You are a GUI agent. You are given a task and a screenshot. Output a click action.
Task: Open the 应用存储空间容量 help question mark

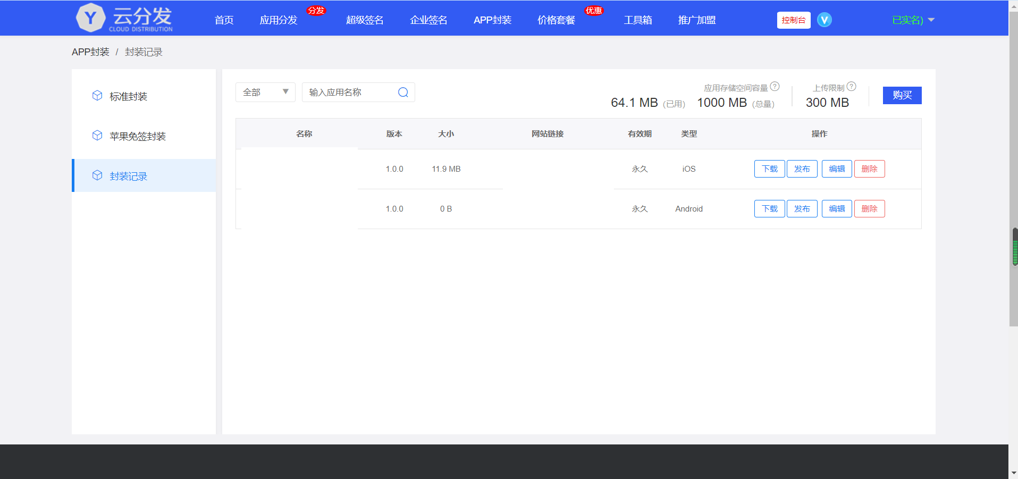775,86
